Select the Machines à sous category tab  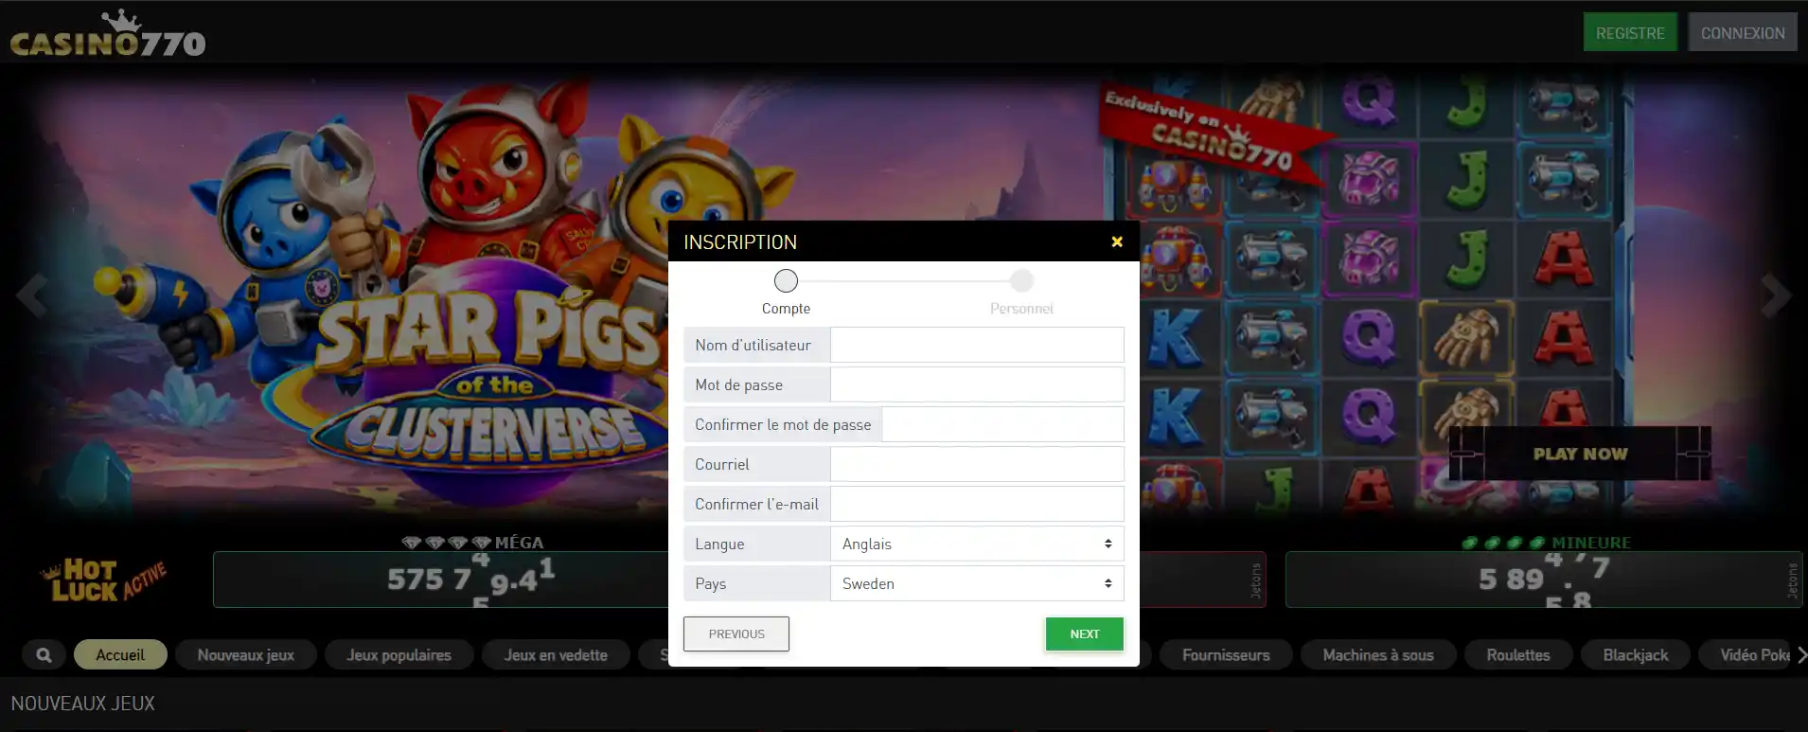pos(1378,654)
